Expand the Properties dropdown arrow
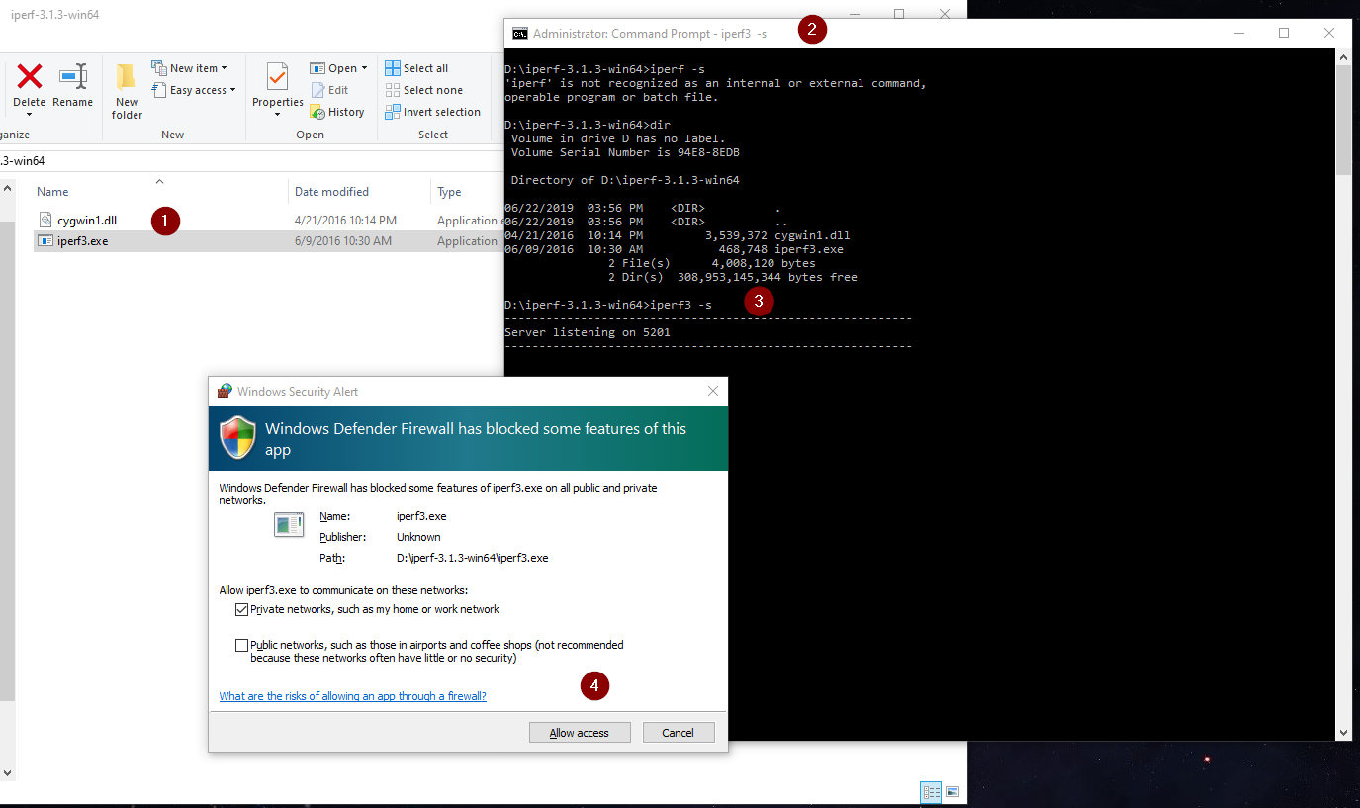This screenshot has height=808, width=1360. [278, 115]
